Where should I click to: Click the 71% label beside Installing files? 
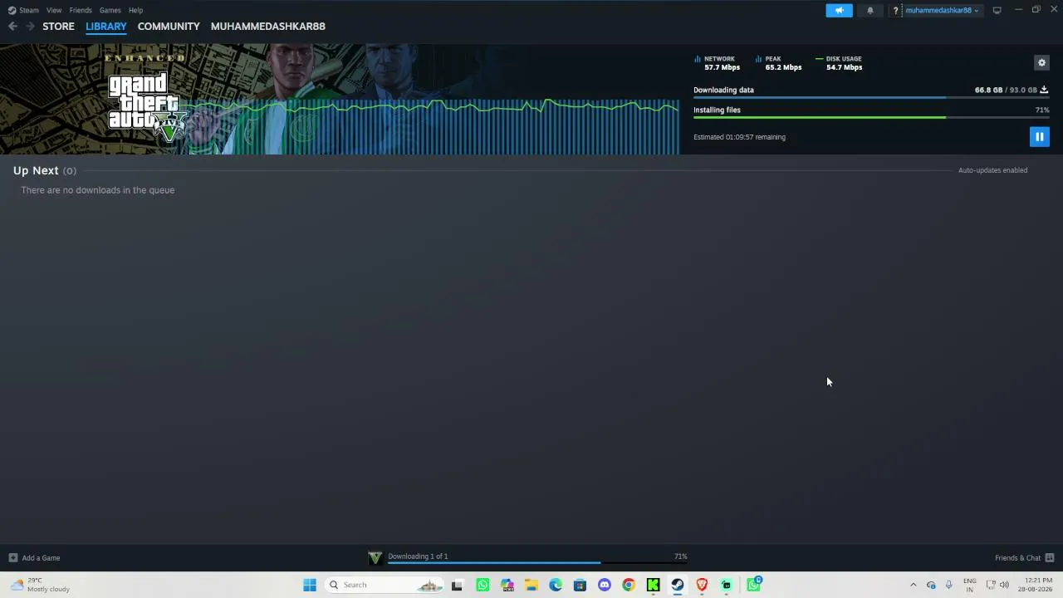[x=1042, y=110]
